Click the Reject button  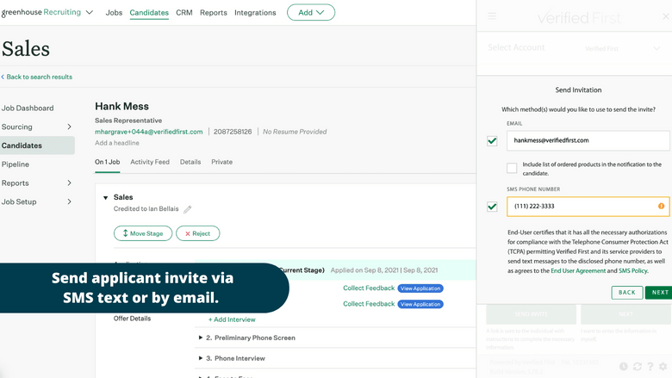pyautogui.click(x=197, y=233)
